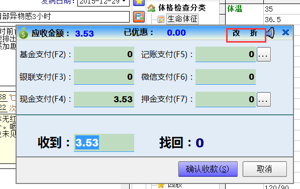Click the 基金支付(F2) label
The image size is (300, 189).
[45, 55]
